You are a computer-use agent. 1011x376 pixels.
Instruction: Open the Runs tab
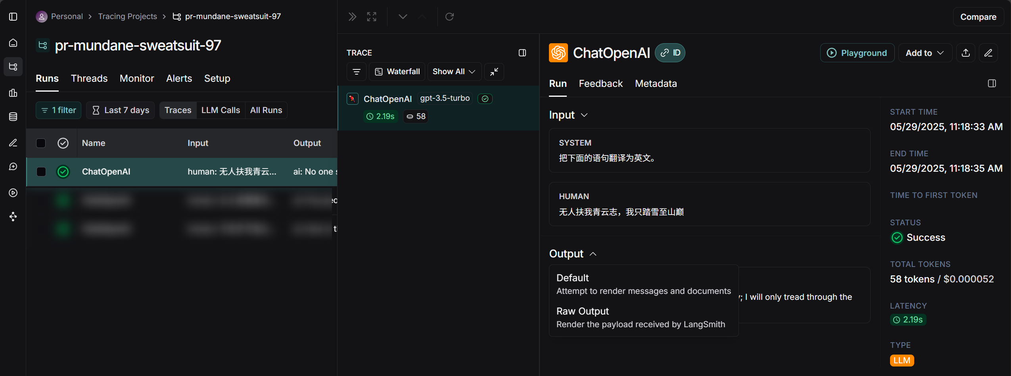point(47,79)
